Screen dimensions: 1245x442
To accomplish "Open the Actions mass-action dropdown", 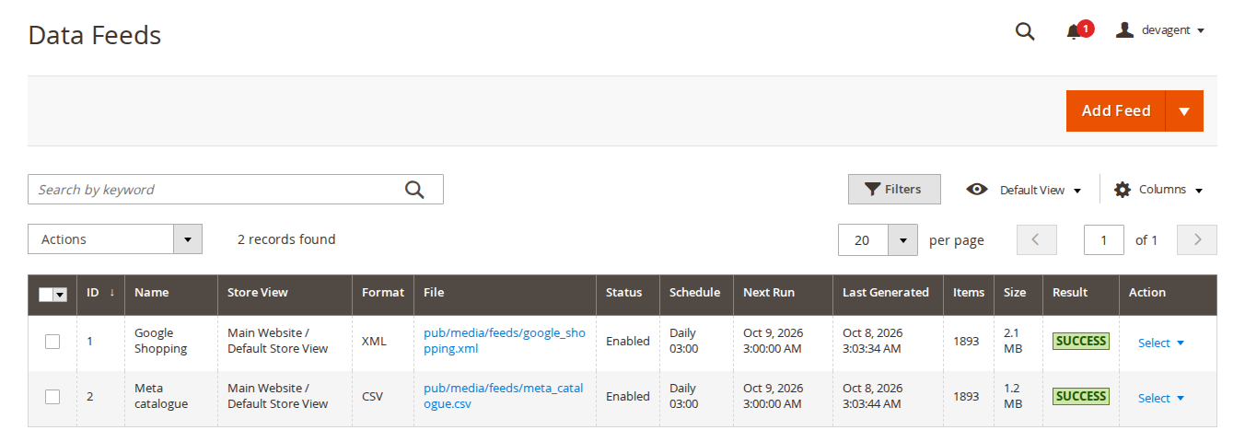I will tap(115, 239).
